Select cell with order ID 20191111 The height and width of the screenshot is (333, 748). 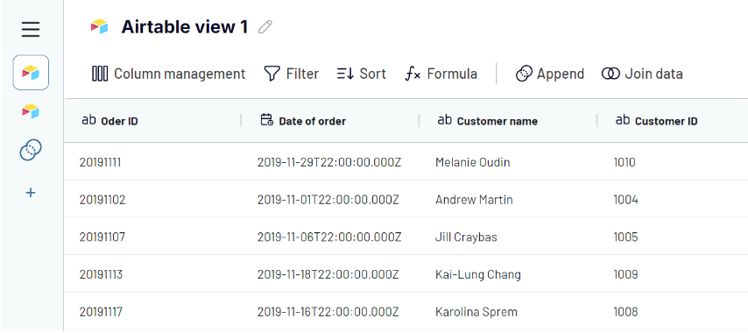tap(100, 162)
